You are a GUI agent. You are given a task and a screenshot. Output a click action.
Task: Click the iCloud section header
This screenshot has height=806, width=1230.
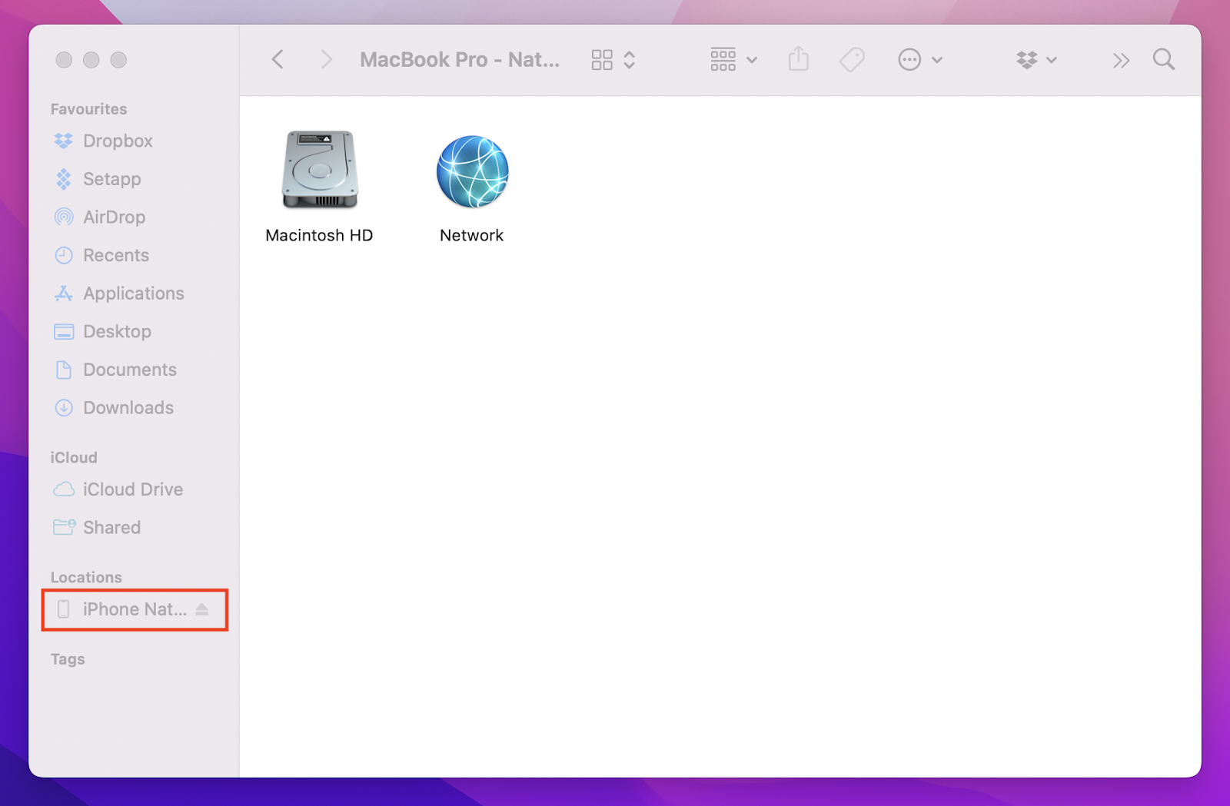point(74,457)
